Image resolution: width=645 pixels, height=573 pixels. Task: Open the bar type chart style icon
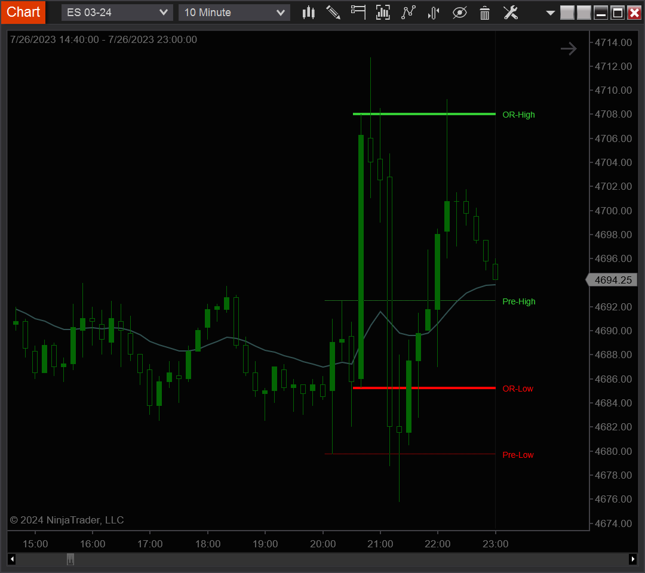309,13
